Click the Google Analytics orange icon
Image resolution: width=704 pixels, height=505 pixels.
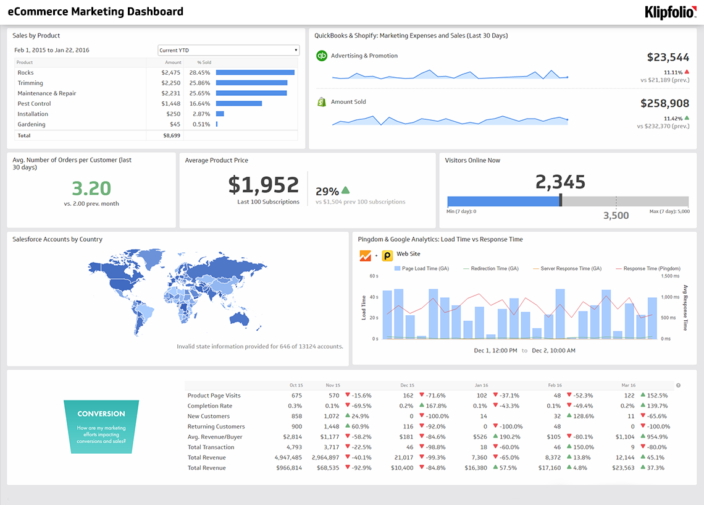365,255
